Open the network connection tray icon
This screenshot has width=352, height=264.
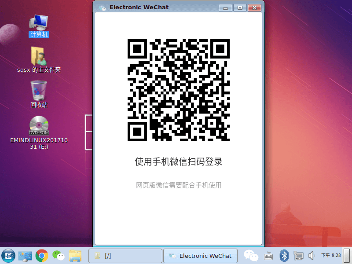click(298, 256)
